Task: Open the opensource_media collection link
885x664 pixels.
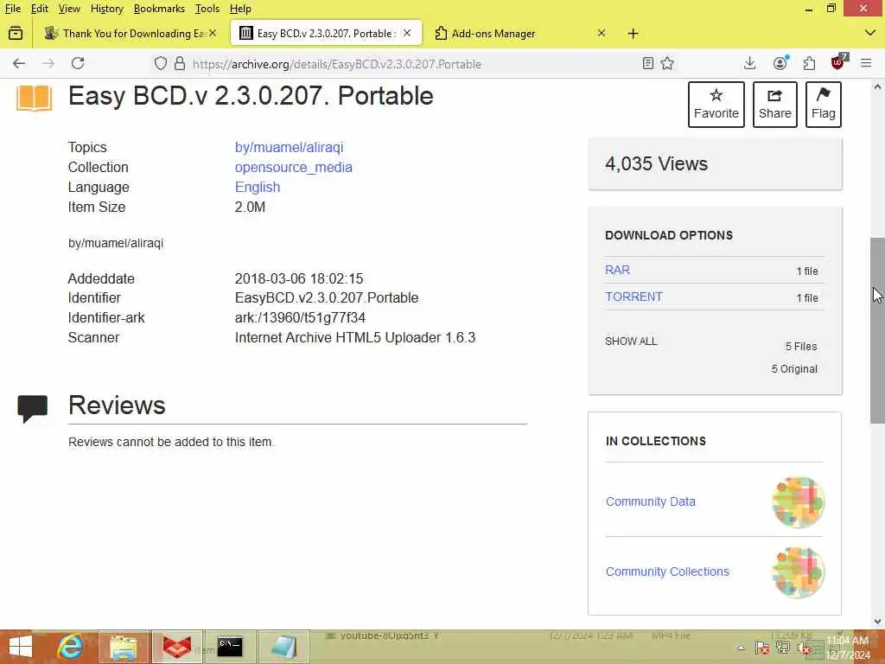Action: point(294,167)
